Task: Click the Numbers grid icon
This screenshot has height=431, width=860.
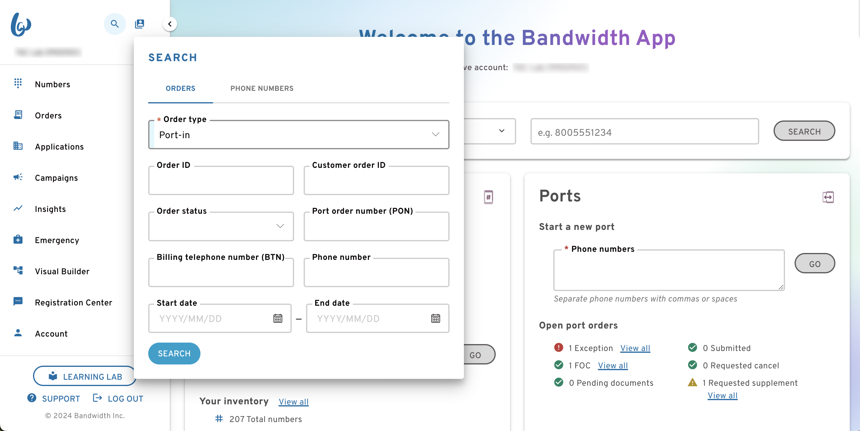Action: [x=18, y=83]
